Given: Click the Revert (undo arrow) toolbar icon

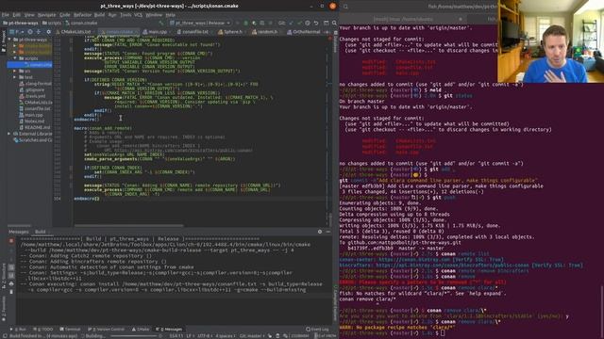Looking at the screenshot, I should point(316,23).
